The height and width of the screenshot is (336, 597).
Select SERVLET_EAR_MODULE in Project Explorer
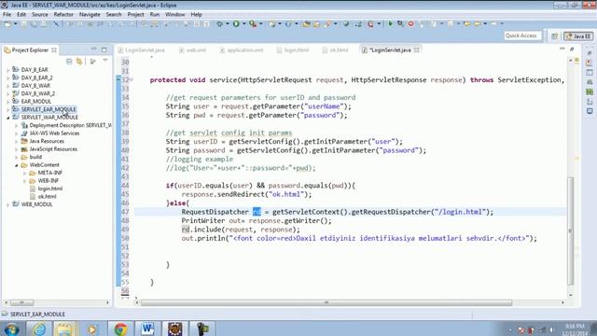(49, 109)
